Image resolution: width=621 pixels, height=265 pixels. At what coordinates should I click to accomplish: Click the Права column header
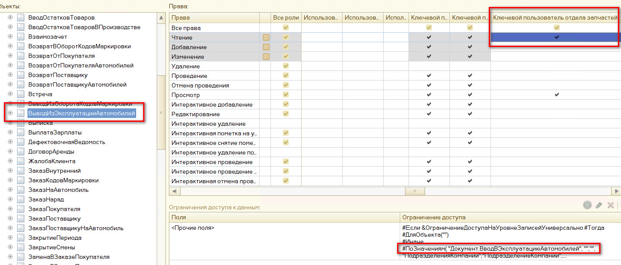point(214,18)
